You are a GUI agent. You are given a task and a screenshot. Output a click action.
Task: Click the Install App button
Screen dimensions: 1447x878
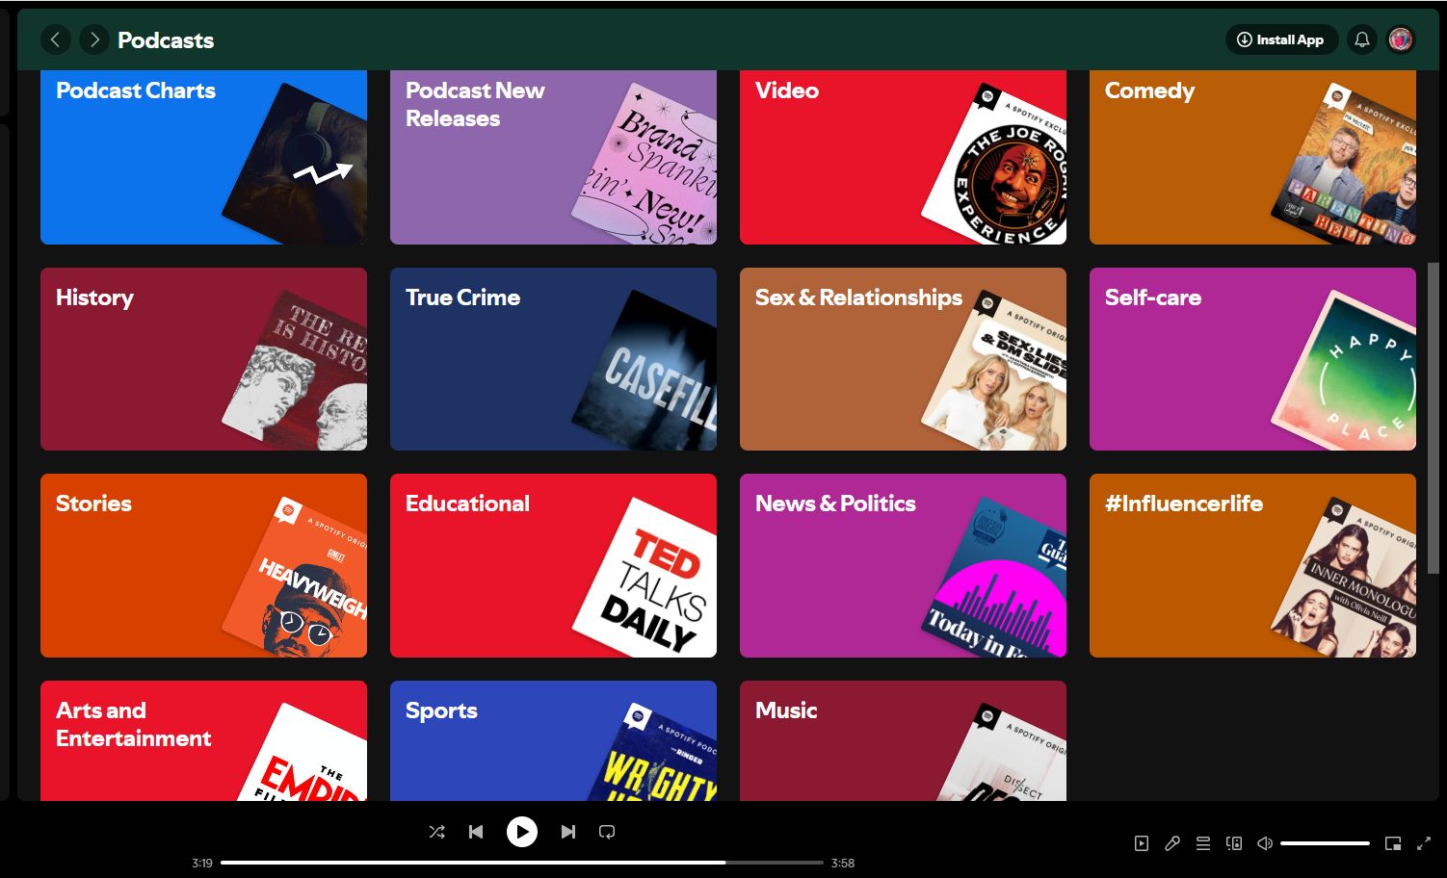[1281, 39]
